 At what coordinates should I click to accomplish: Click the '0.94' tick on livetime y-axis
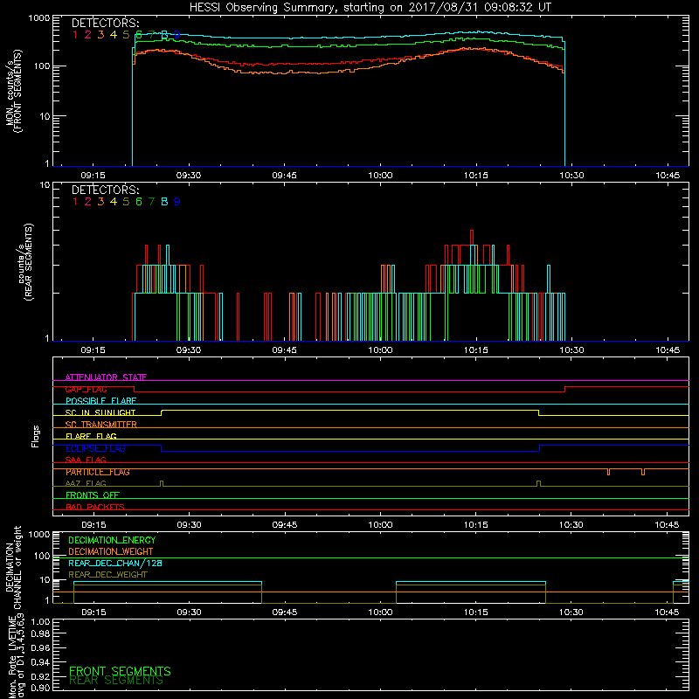[40, 661]
